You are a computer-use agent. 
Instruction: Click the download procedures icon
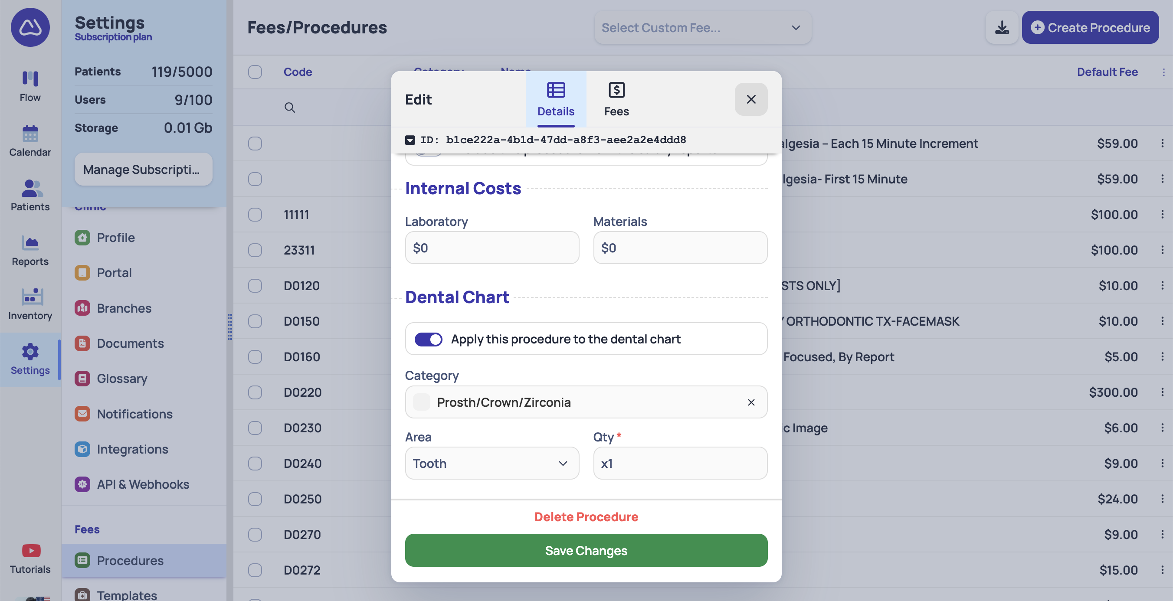coord(1001,27)
